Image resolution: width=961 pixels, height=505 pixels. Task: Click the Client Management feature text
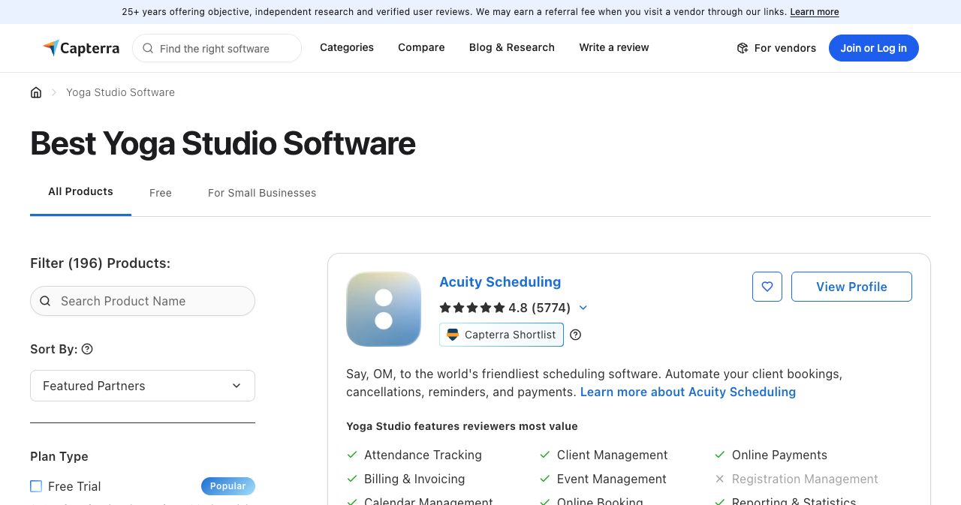click(x=612, y=455)
